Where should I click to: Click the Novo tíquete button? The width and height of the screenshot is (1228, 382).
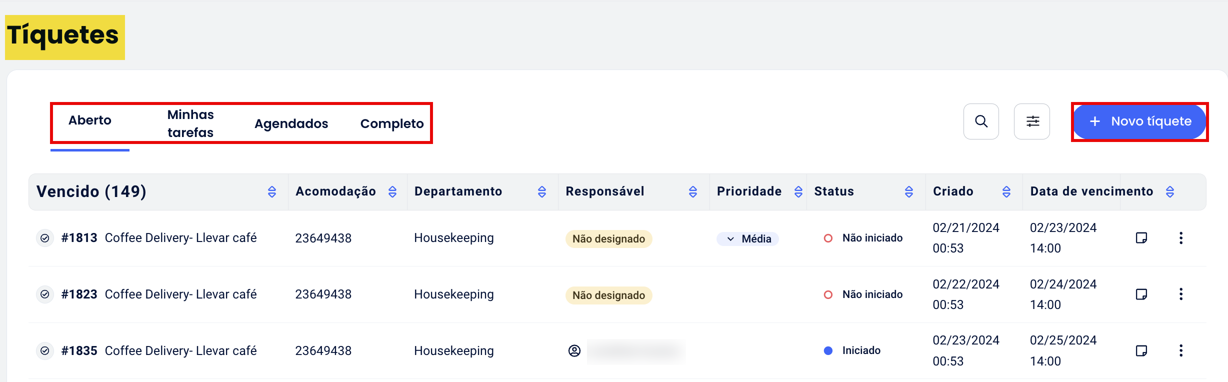[x=1139, y=121]
